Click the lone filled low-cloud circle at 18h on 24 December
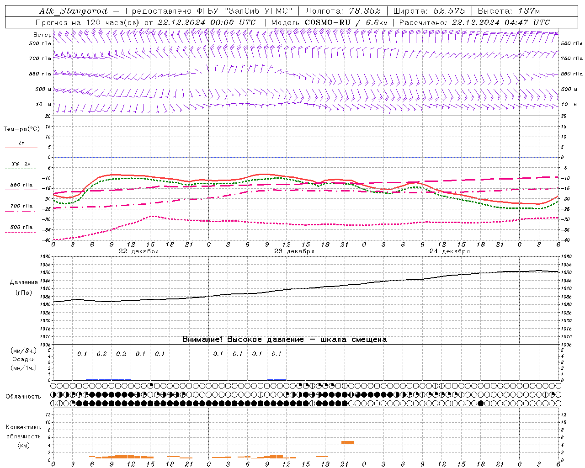Viewport: 585px width, 468px height. [x=480, y=403]
